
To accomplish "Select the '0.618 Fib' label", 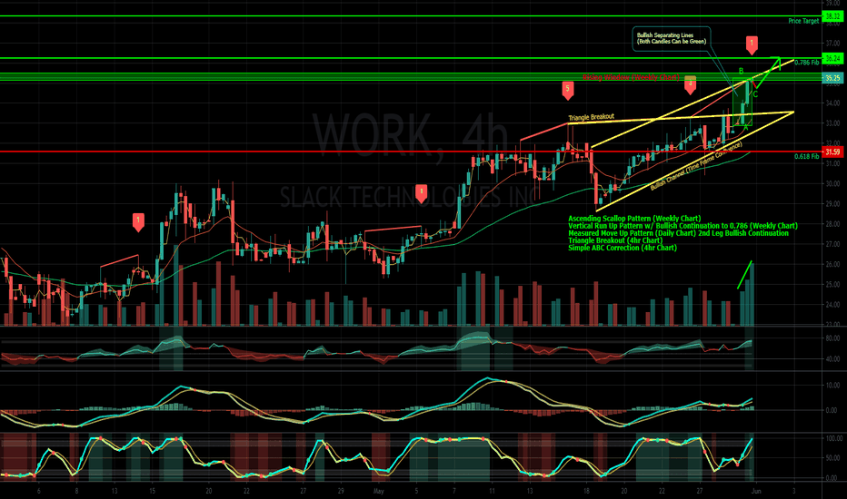I will tap(806, 156).
